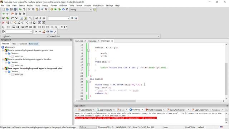Close the Build log tab

[142, 110]
